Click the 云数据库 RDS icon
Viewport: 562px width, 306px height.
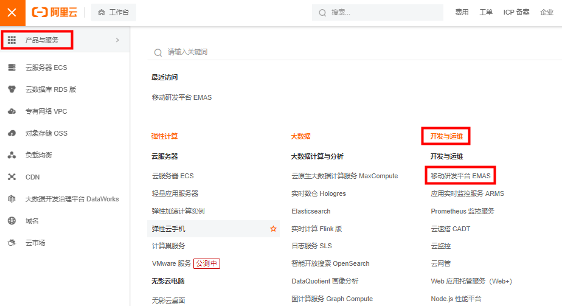(x=12, y=89)
